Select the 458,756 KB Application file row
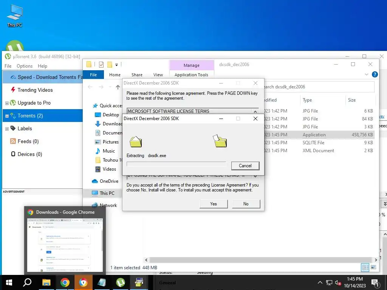 [x=318, y=135]
